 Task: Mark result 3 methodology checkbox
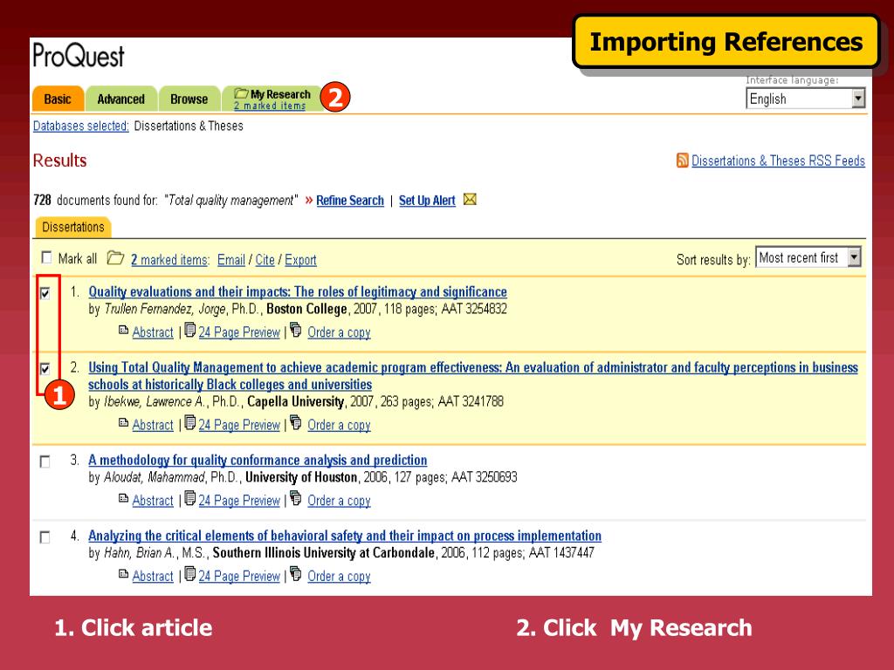point(45,461)
